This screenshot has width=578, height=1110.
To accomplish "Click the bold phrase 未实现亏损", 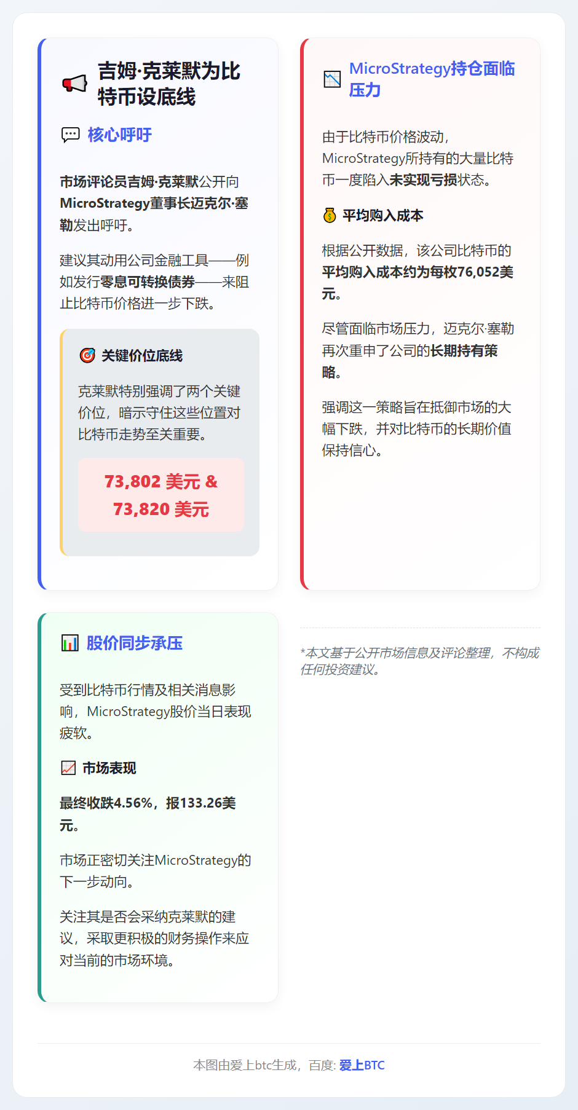I will tap(423, 179).
